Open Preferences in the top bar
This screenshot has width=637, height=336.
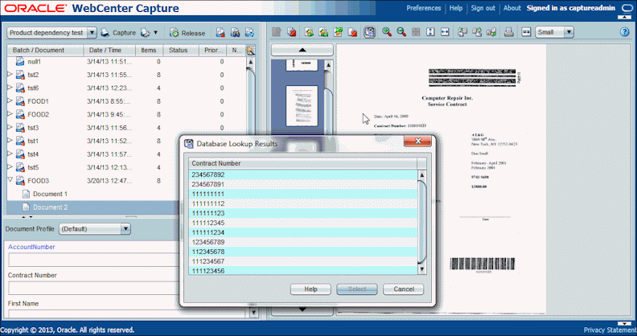point(423,8)
